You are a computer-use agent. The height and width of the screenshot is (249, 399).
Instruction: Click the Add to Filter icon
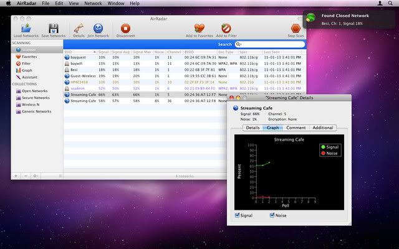pyautogui.click(x=226, y=28)
